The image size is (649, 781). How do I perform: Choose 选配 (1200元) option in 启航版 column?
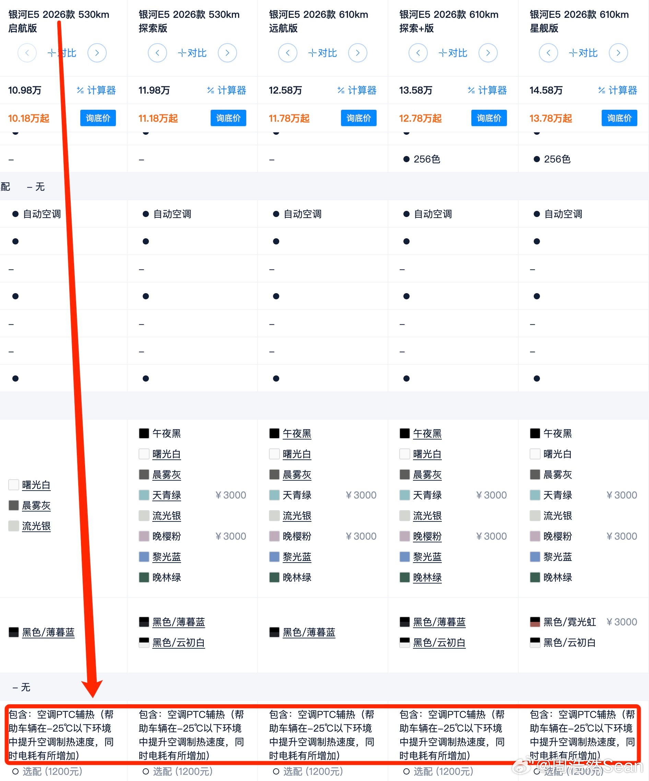(x=47, y=771)
